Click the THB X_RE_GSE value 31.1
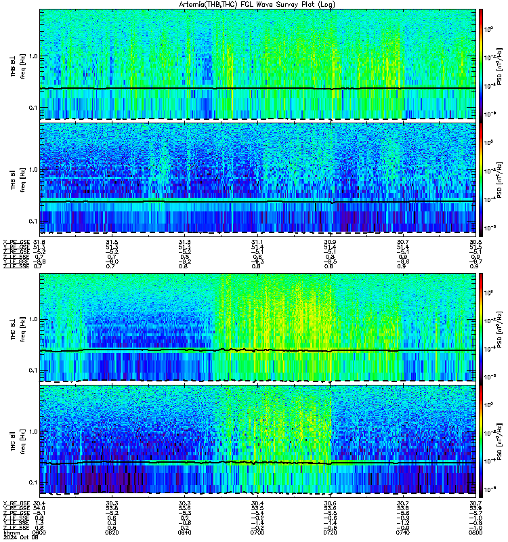Image resolution: width=508 pixels, height=542 pixels. pos(257,242)
